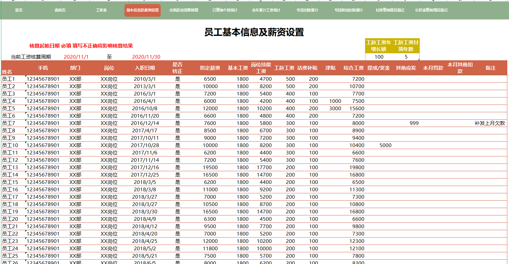Open the 专项附加扣除累计 tab
The image size is (509, 264).
click(x=349, y=10)
